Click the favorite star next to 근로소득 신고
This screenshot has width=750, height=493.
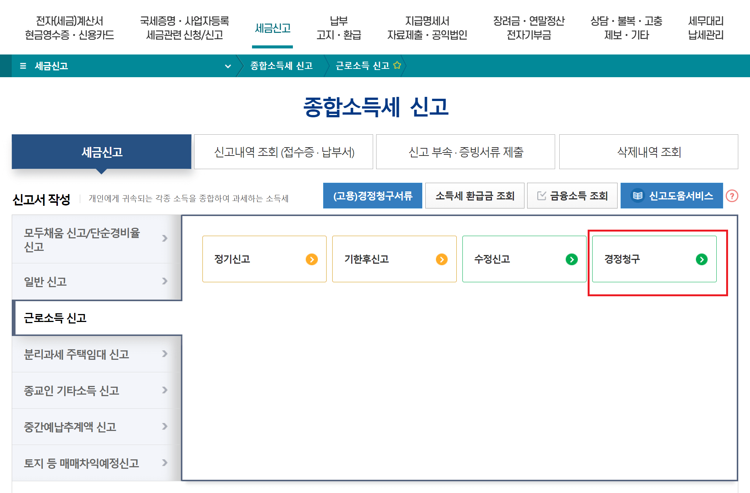point(397,65)
